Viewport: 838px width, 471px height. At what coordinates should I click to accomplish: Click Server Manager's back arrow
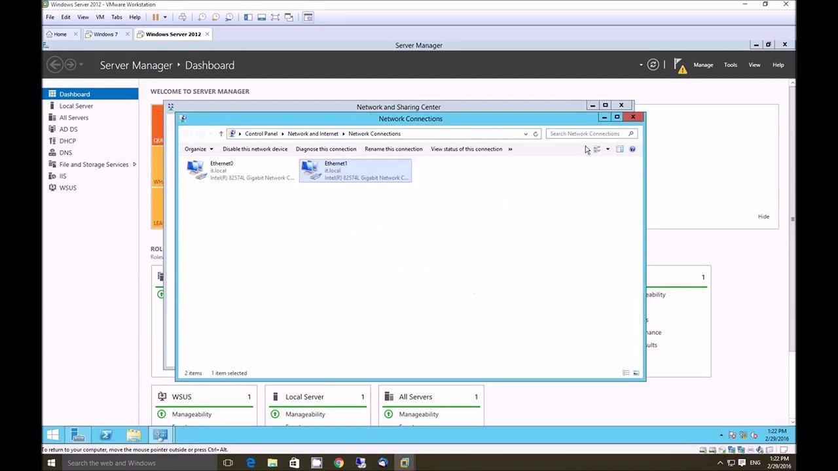click(55, 64)
